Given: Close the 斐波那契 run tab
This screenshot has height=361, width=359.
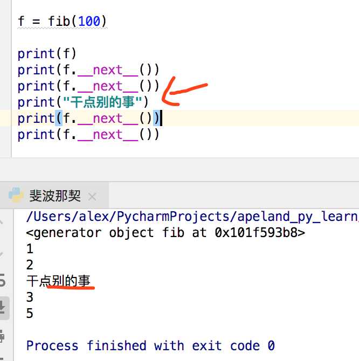Looking at the screenshot, I should pos(92,197).
